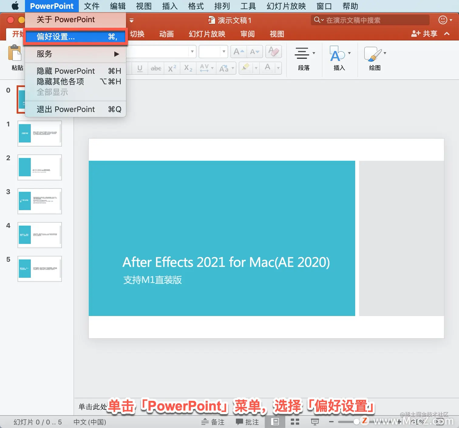
Task: Switch to Slide Sorter grid view
Action: 295,422
